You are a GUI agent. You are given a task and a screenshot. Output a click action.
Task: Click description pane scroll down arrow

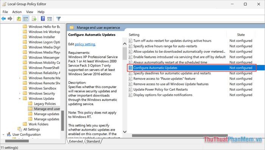(125, 132)
